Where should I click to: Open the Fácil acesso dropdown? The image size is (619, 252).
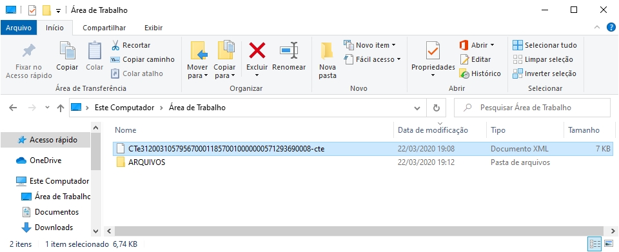pos(372,59)
